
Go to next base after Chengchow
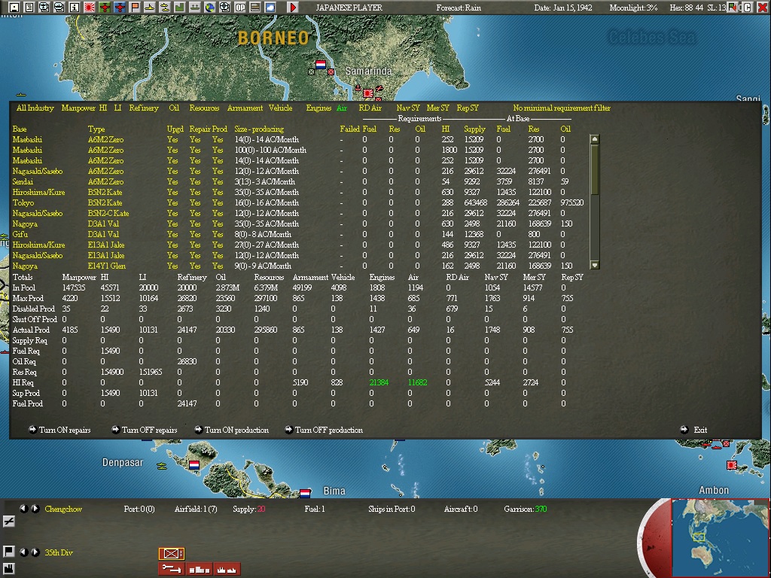pyautogui.click(x=35, y=509)
